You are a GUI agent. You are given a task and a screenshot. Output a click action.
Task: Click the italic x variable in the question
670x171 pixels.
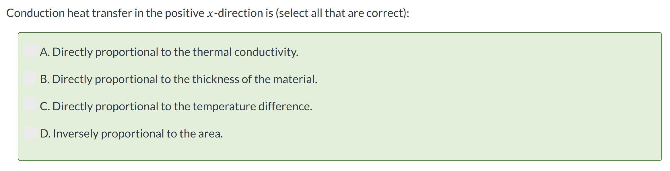click(x=210, y=14)
